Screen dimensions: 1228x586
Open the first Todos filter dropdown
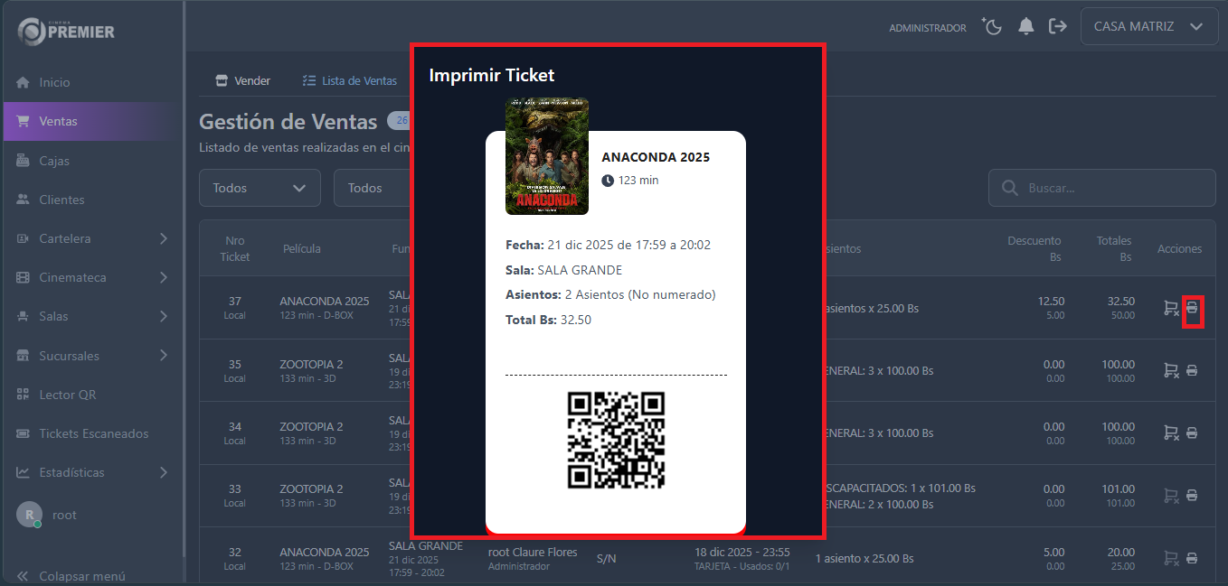coord(260,188)
